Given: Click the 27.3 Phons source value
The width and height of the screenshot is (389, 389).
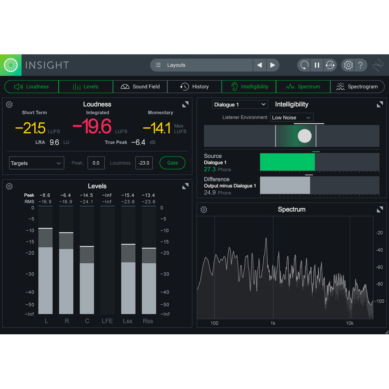Looking at the screenshot, I should coord(210,169).
